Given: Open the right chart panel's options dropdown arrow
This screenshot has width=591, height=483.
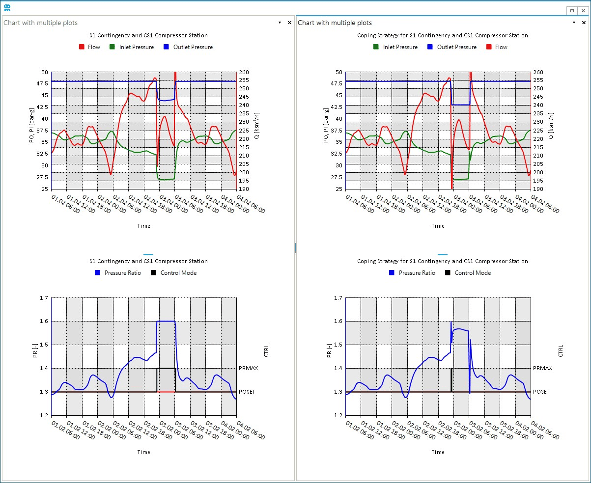Looking at the screenshot, I should [x=574, y=23].
